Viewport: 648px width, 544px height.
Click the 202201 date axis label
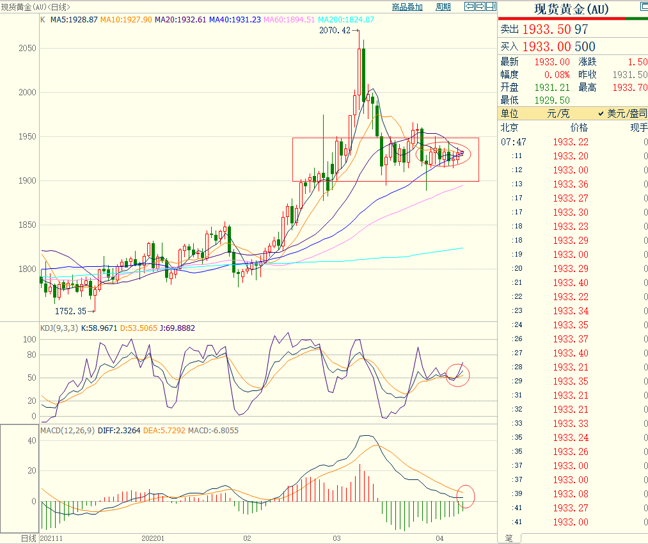click(153, 538)
